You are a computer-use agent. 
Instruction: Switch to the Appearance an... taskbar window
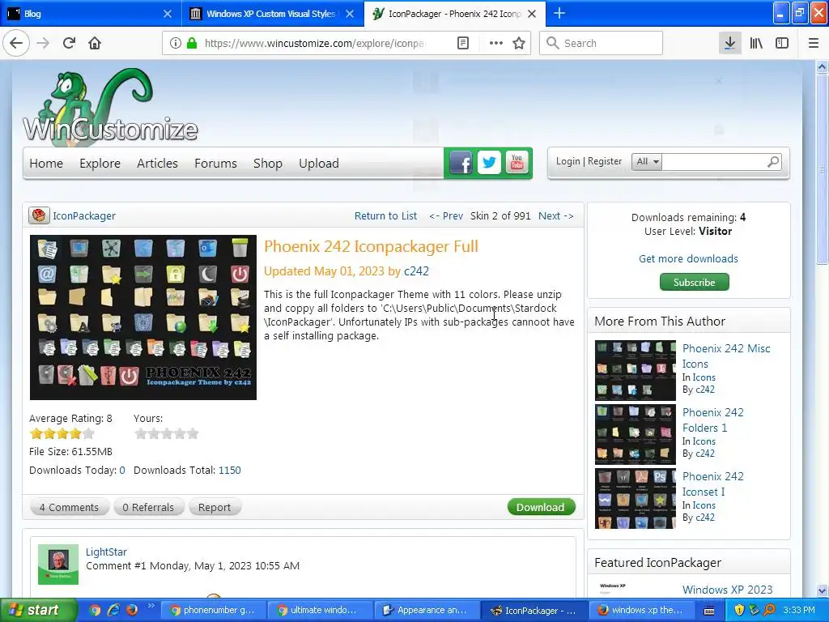coord(426,610)
